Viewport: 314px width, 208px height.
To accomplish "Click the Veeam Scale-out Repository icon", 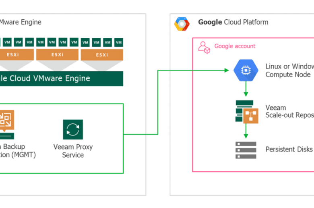I will [x=247, y=112].
